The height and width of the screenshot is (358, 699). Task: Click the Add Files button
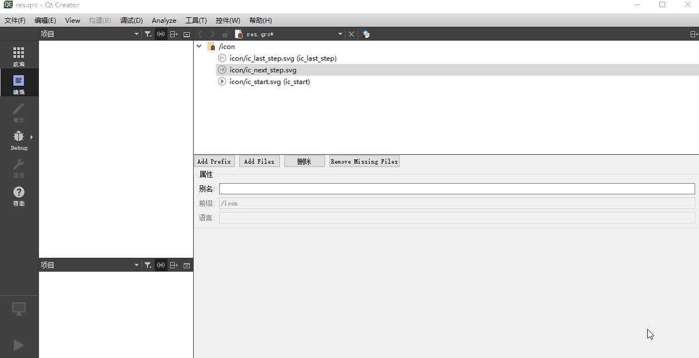(259, 161)
